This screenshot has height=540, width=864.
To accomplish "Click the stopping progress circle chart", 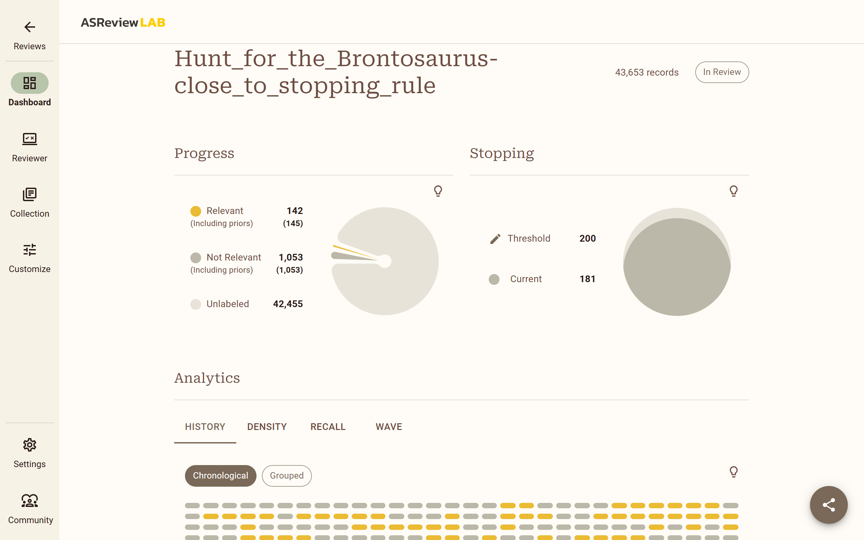I will 677,262.
